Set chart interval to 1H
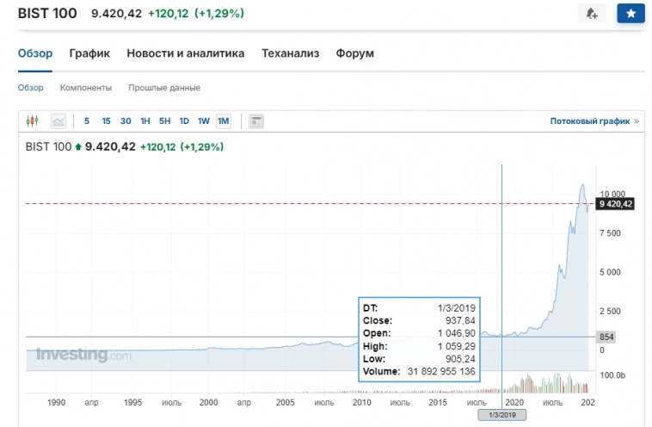Image resolution: width=652 pixels, height=427 pixels. [x=145, y=121]
